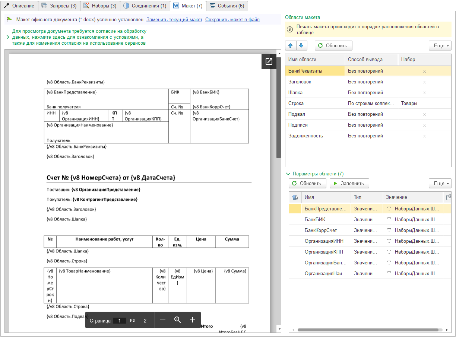Click the info icon in the yellow notice
Viewport: 456px width, 337px height.
(290, 29)
